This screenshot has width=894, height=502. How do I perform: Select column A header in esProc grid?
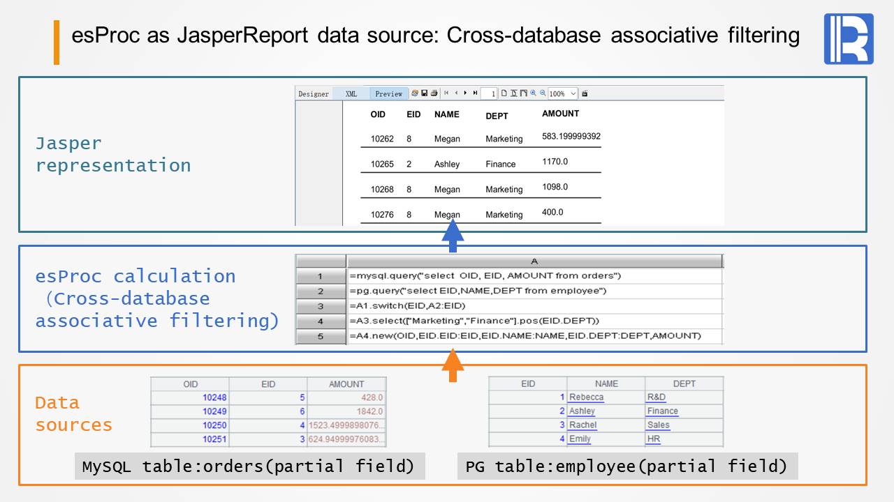coord(534,261)
